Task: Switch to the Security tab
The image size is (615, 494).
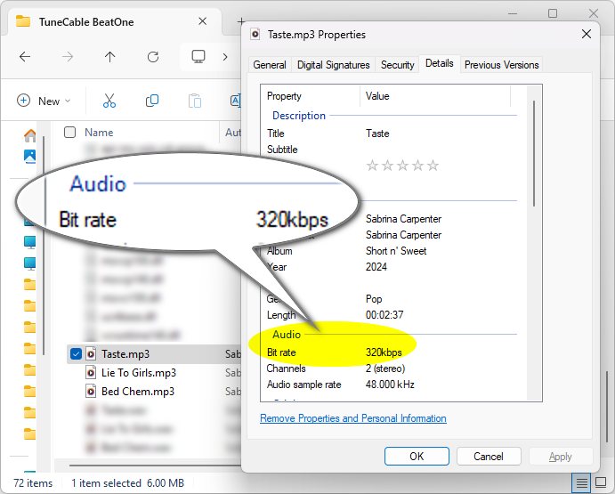Action: (397, 65)
